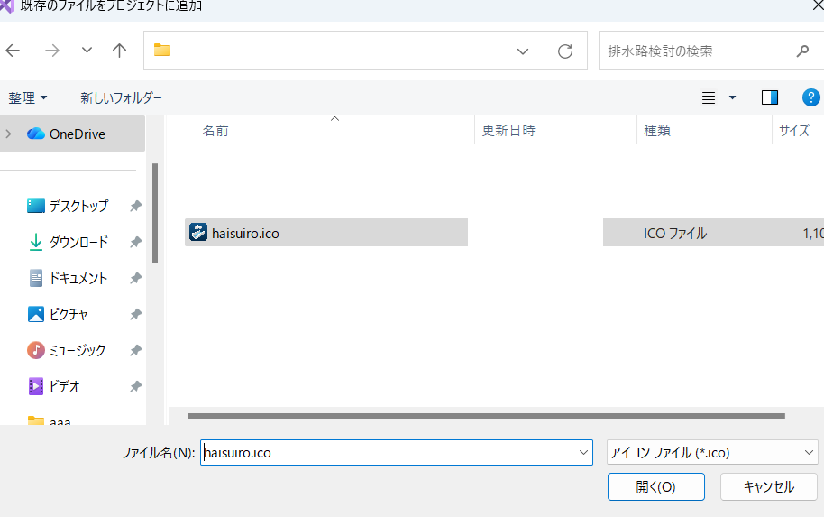Open the help question mark icon
Image resolution: width=824 pixels, height=517 pixels.
point(810,97)
